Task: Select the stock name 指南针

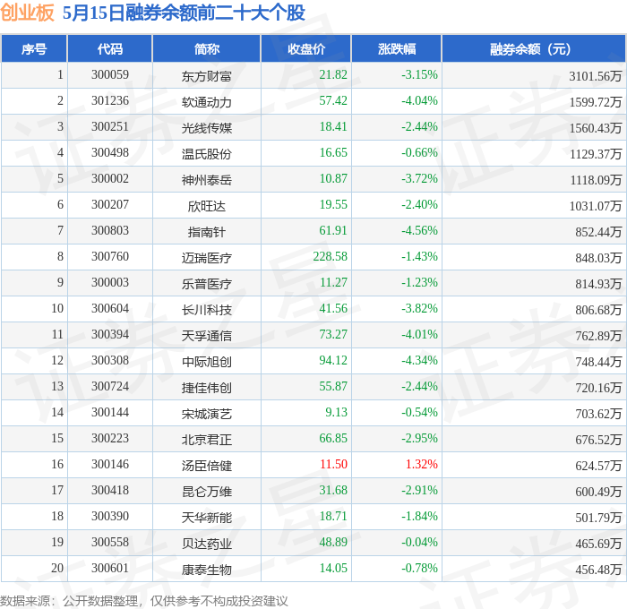Action: (x=207, y=232)
